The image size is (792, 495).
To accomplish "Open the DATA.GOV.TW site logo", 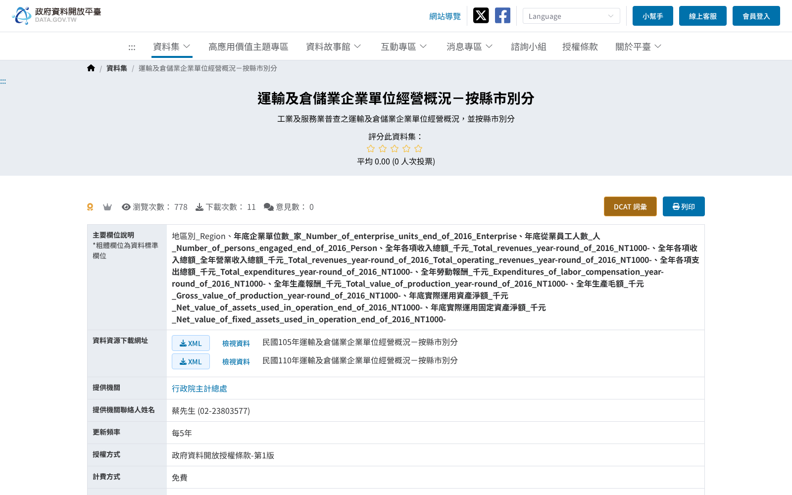I will (x=56, y=15).
